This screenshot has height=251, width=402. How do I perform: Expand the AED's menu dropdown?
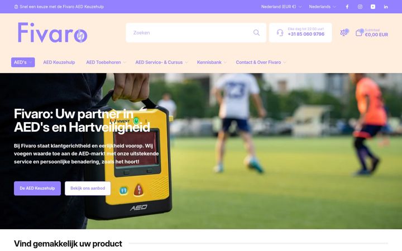pos(23,62)
